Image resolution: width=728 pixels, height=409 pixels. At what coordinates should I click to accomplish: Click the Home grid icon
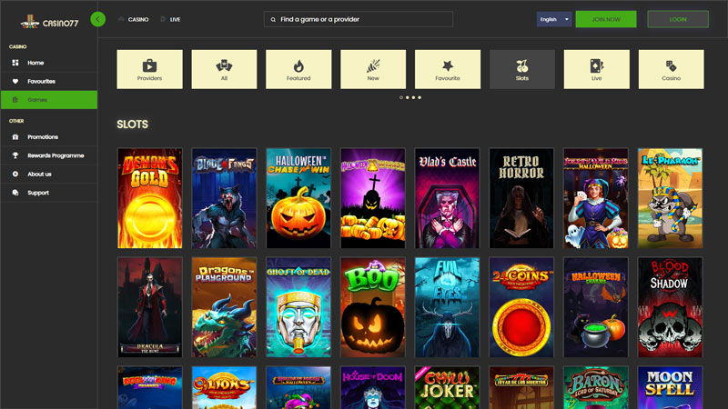(15, 63)
